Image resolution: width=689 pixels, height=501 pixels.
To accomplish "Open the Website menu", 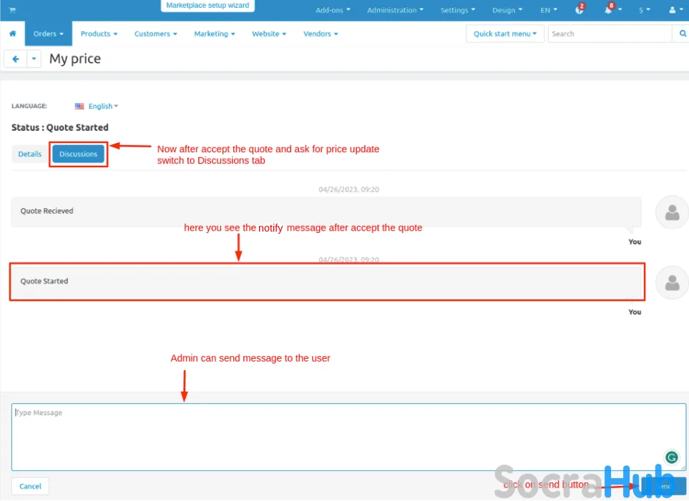I will [x=269, y=34].
